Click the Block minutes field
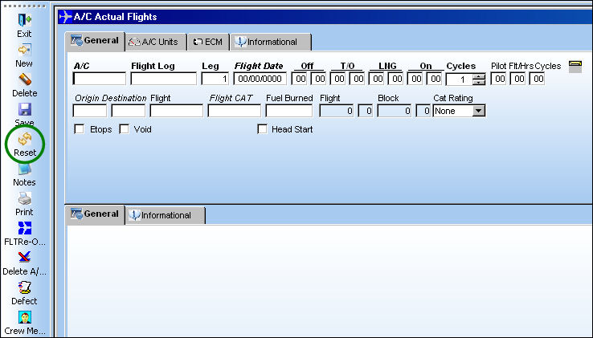 point(423,111)
